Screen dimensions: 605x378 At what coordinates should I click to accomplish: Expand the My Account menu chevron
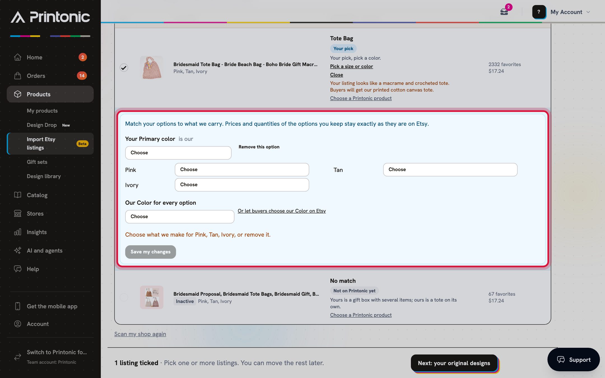(588, 12)
